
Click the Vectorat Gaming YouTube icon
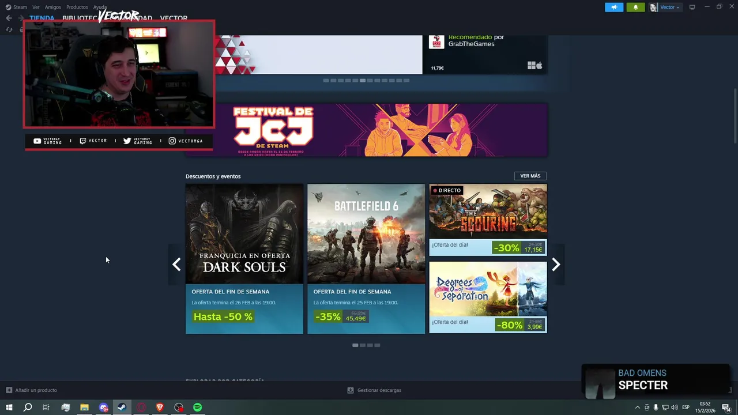pyautogui.click(x=37, y=141)
